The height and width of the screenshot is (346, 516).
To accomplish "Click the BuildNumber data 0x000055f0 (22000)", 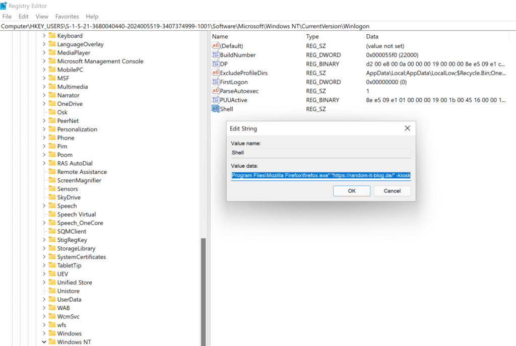I will 392,55.
